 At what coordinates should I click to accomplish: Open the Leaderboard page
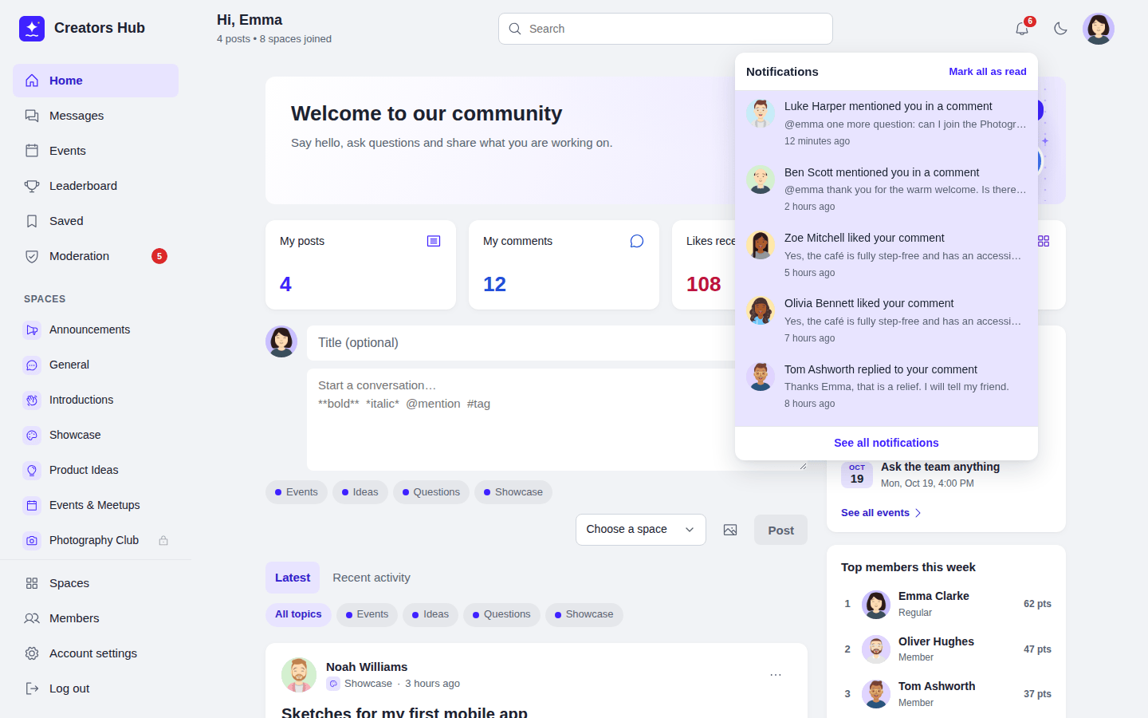[96, 186]
